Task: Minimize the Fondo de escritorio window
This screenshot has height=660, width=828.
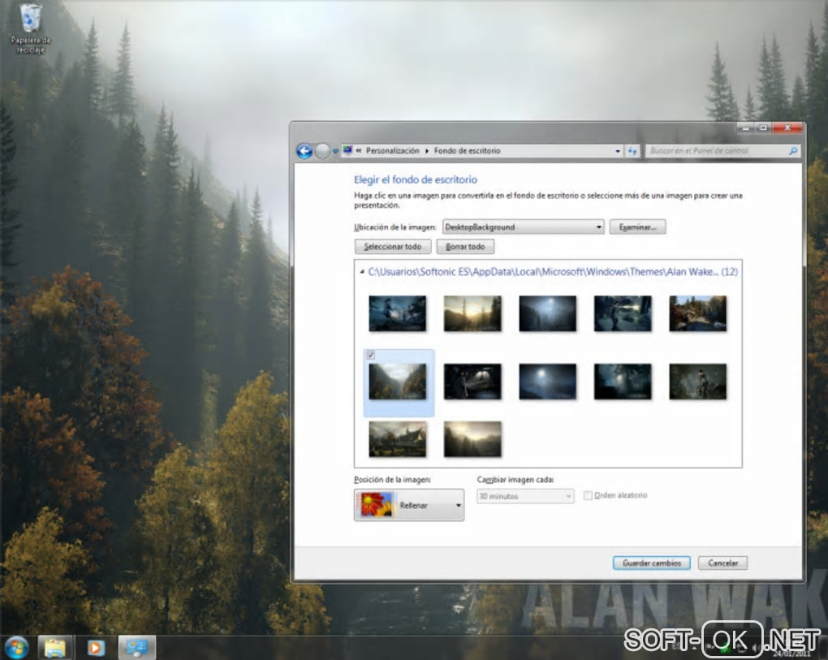Action: click(746, 127)
